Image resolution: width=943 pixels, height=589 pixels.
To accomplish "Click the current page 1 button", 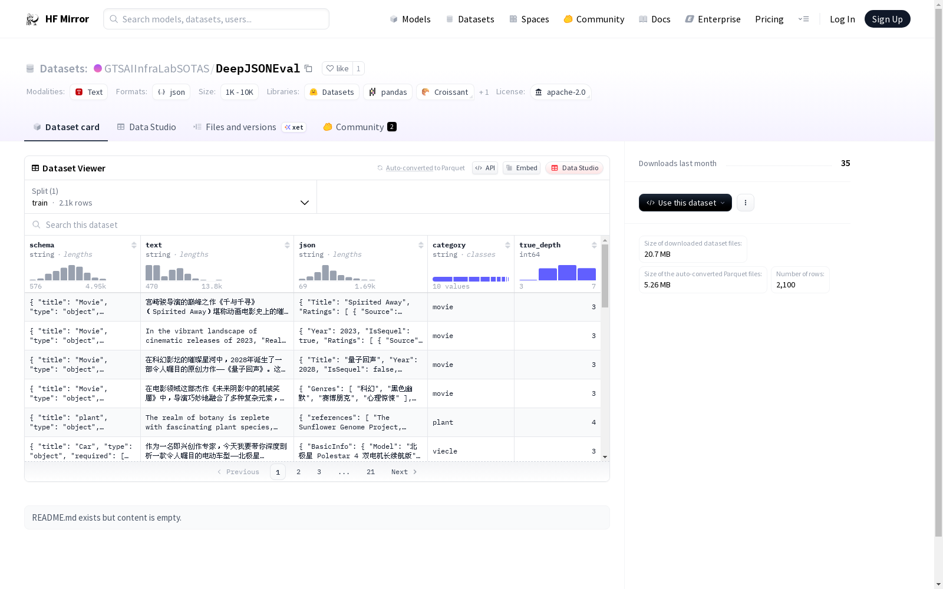I will pyautogui.click(x=278, y=472).
